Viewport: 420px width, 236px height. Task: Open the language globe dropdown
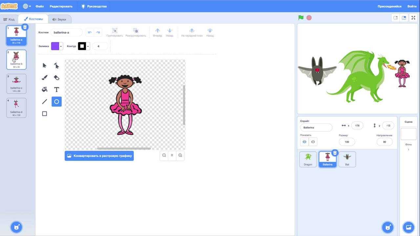point(27,6)
